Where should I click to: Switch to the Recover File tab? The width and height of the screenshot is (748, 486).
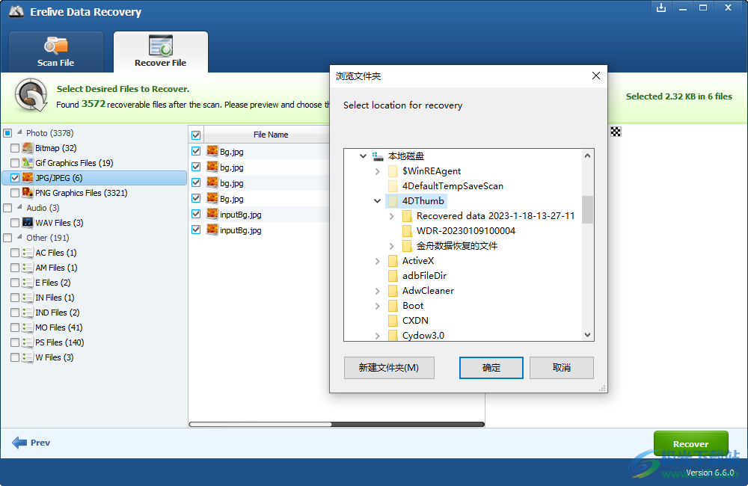pos(160,52)
